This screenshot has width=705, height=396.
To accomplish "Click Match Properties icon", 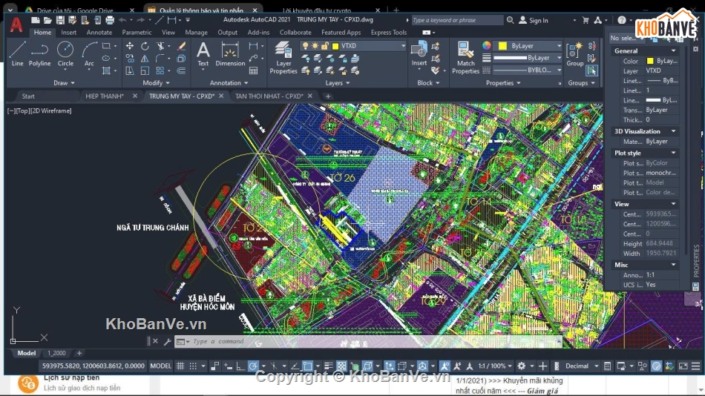I will 465,58.
